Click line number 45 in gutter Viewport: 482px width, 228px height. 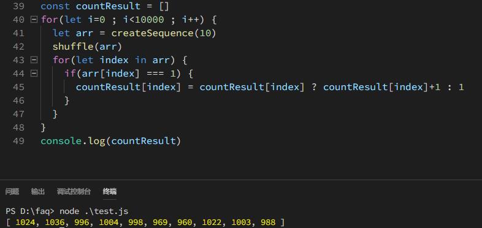19,87
